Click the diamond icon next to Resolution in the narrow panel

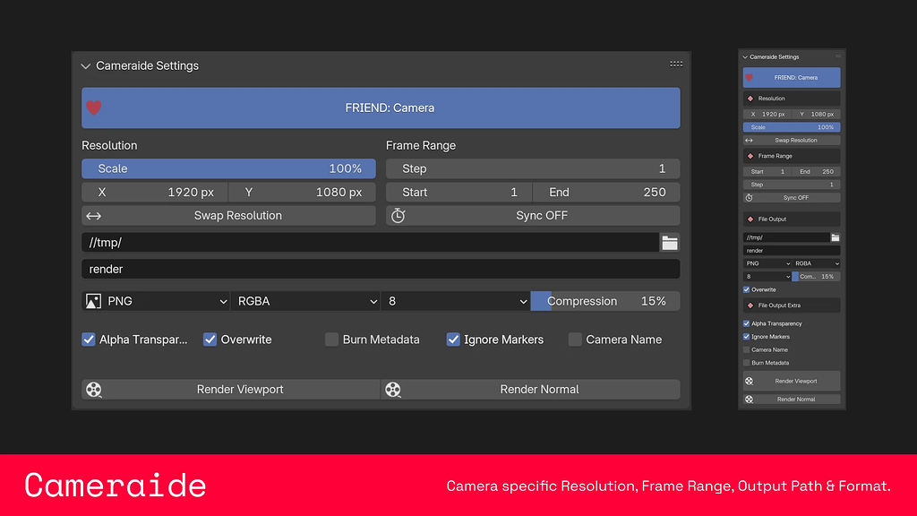[750, 99]
